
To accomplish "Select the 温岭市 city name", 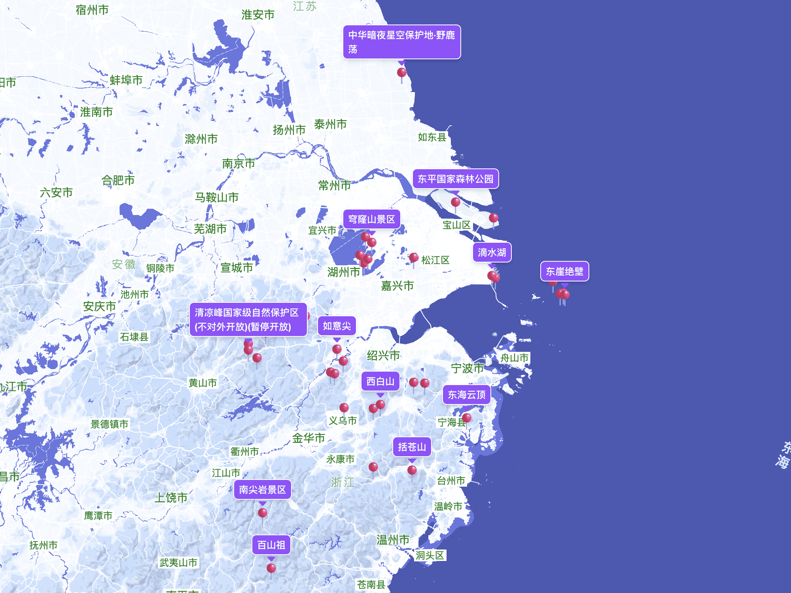I will click(448, 506).
